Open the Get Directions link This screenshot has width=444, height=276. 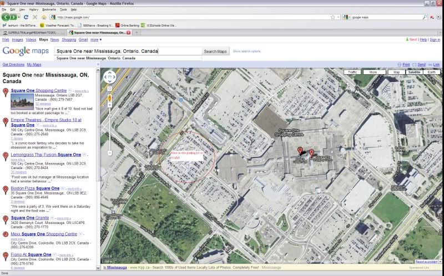[13, 65]
